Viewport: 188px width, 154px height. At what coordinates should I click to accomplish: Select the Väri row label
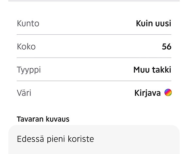[24, 93]
